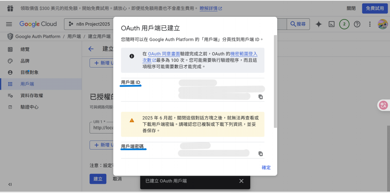Close the 已建立 OAuth 用戶端 toast

(241, 181)
